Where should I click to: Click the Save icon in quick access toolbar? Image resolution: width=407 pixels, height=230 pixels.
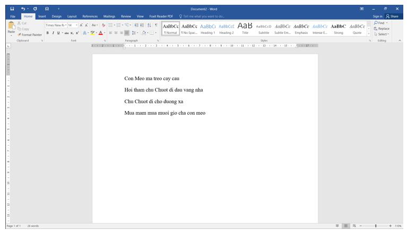12,9
